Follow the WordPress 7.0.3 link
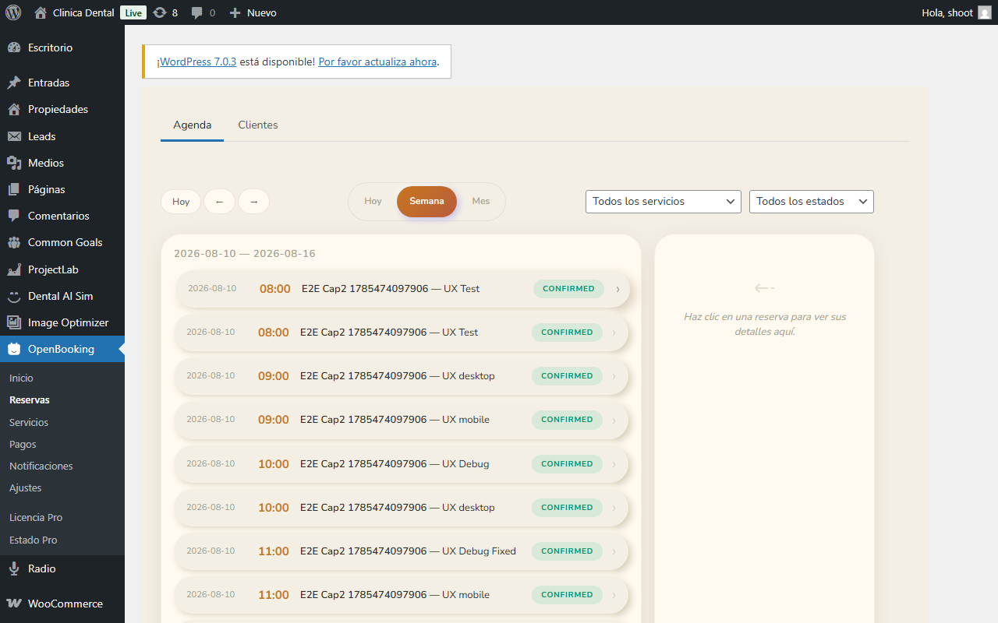 pyautogui.click(x=198, y=62)
